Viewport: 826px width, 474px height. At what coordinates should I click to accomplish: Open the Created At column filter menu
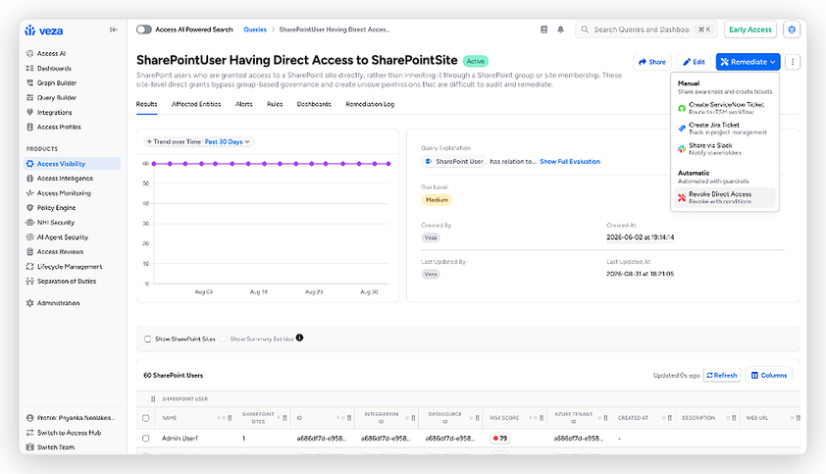pyautogui.click(x=664, y=418)
